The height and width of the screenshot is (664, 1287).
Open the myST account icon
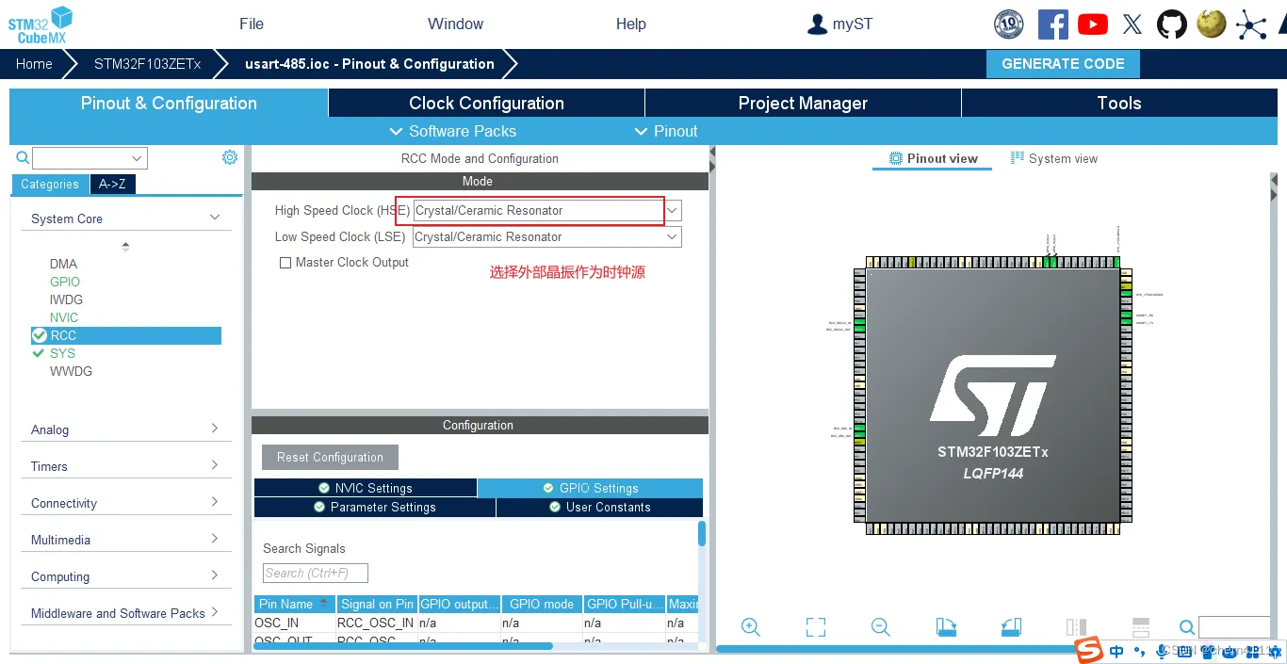(817, 24)
